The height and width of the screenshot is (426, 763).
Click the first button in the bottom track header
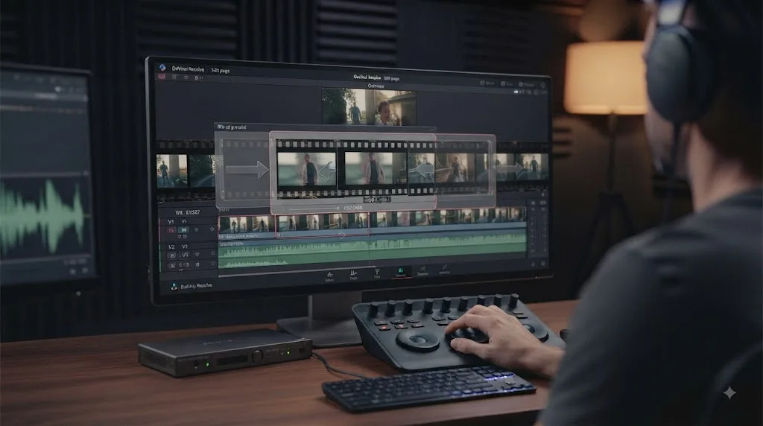coord(172,266)
